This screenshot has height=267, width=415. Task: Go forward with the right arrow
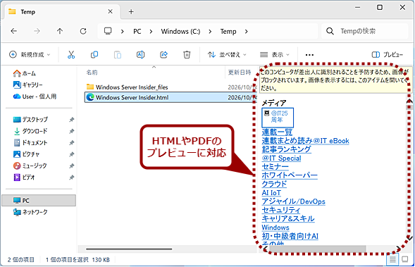tap(37, 31)
